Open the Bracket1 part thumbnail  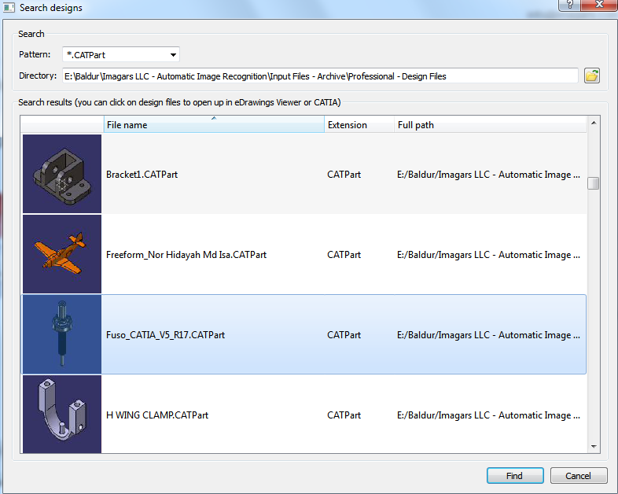(x=62, y=174)
